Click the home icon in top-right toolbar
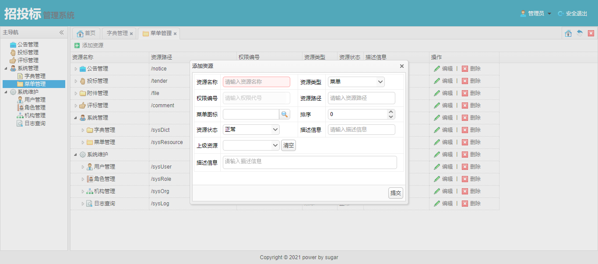 (x=568, y=33)
